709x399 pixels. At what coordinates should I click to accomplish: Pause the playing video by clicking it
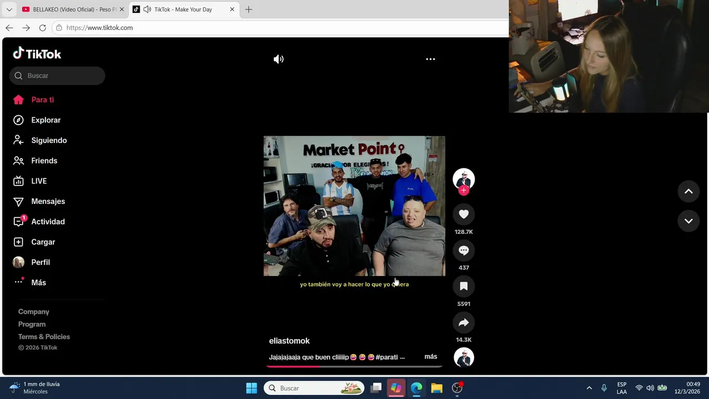click(x=354, y=206)
